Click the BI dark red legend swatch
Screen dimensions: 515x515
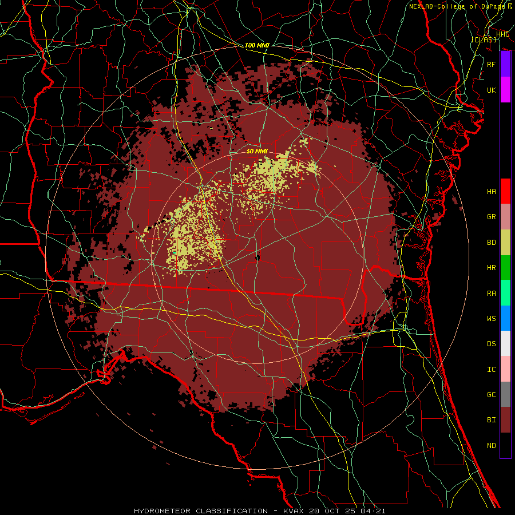click(x=505, y=420)
